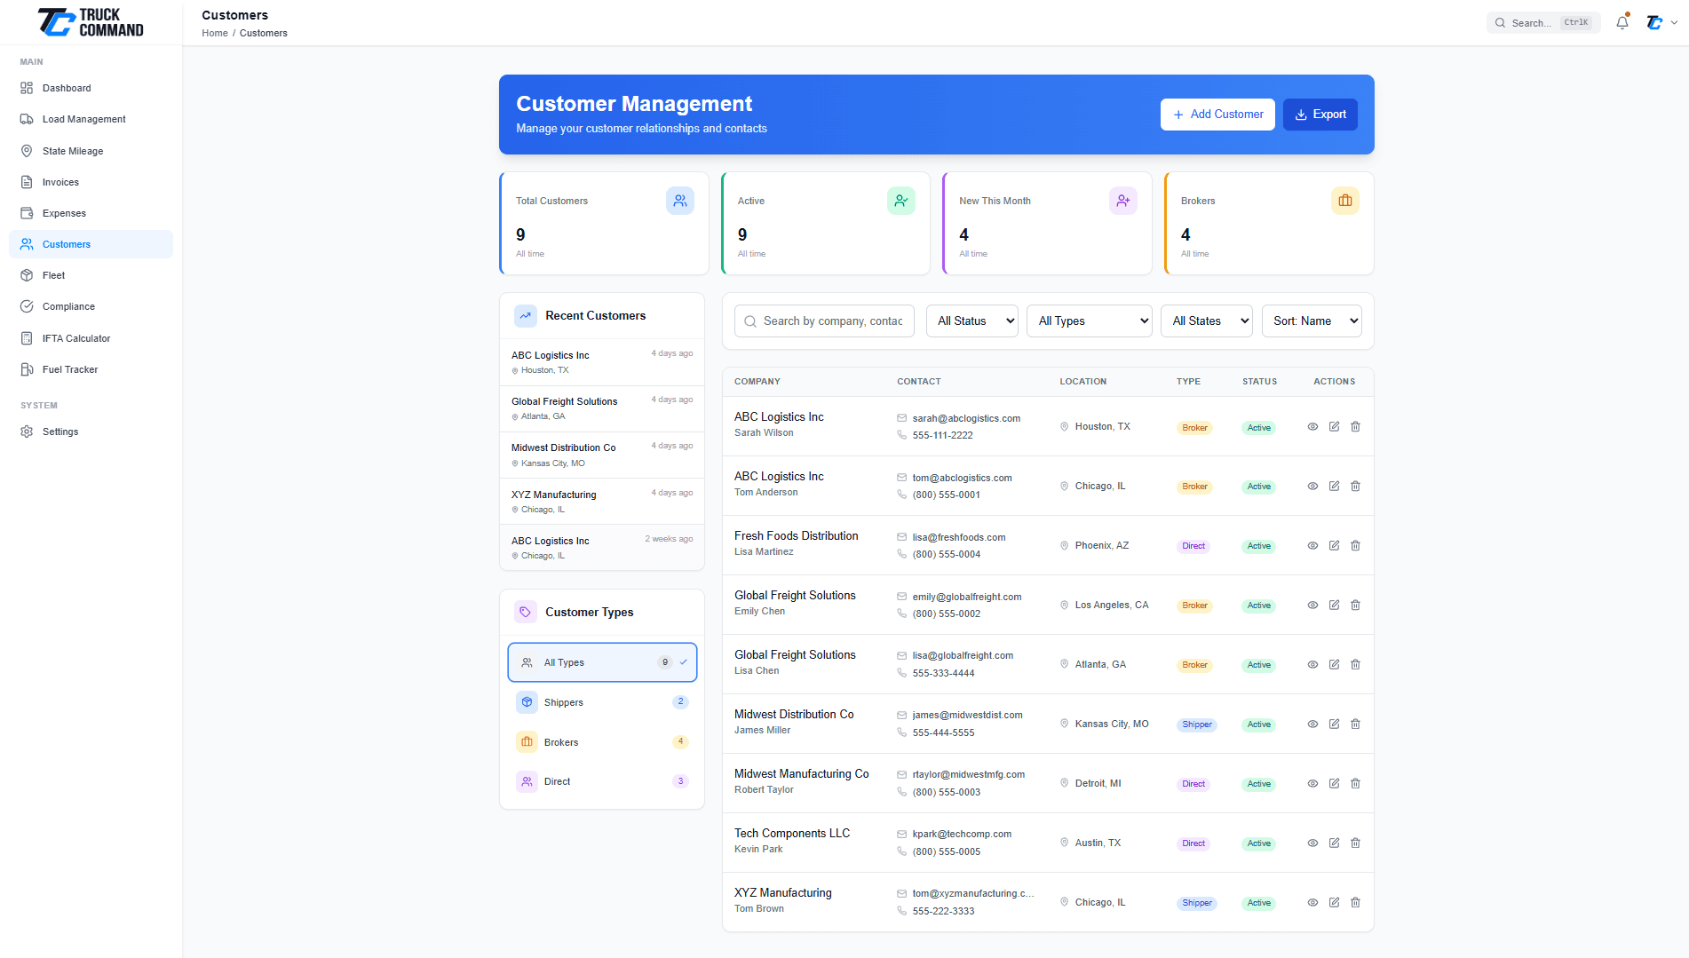View ABC Logistics Inc details with the eye icon
The image size is (1689, 958).
pyautogui.click(x=1312, y=426)
